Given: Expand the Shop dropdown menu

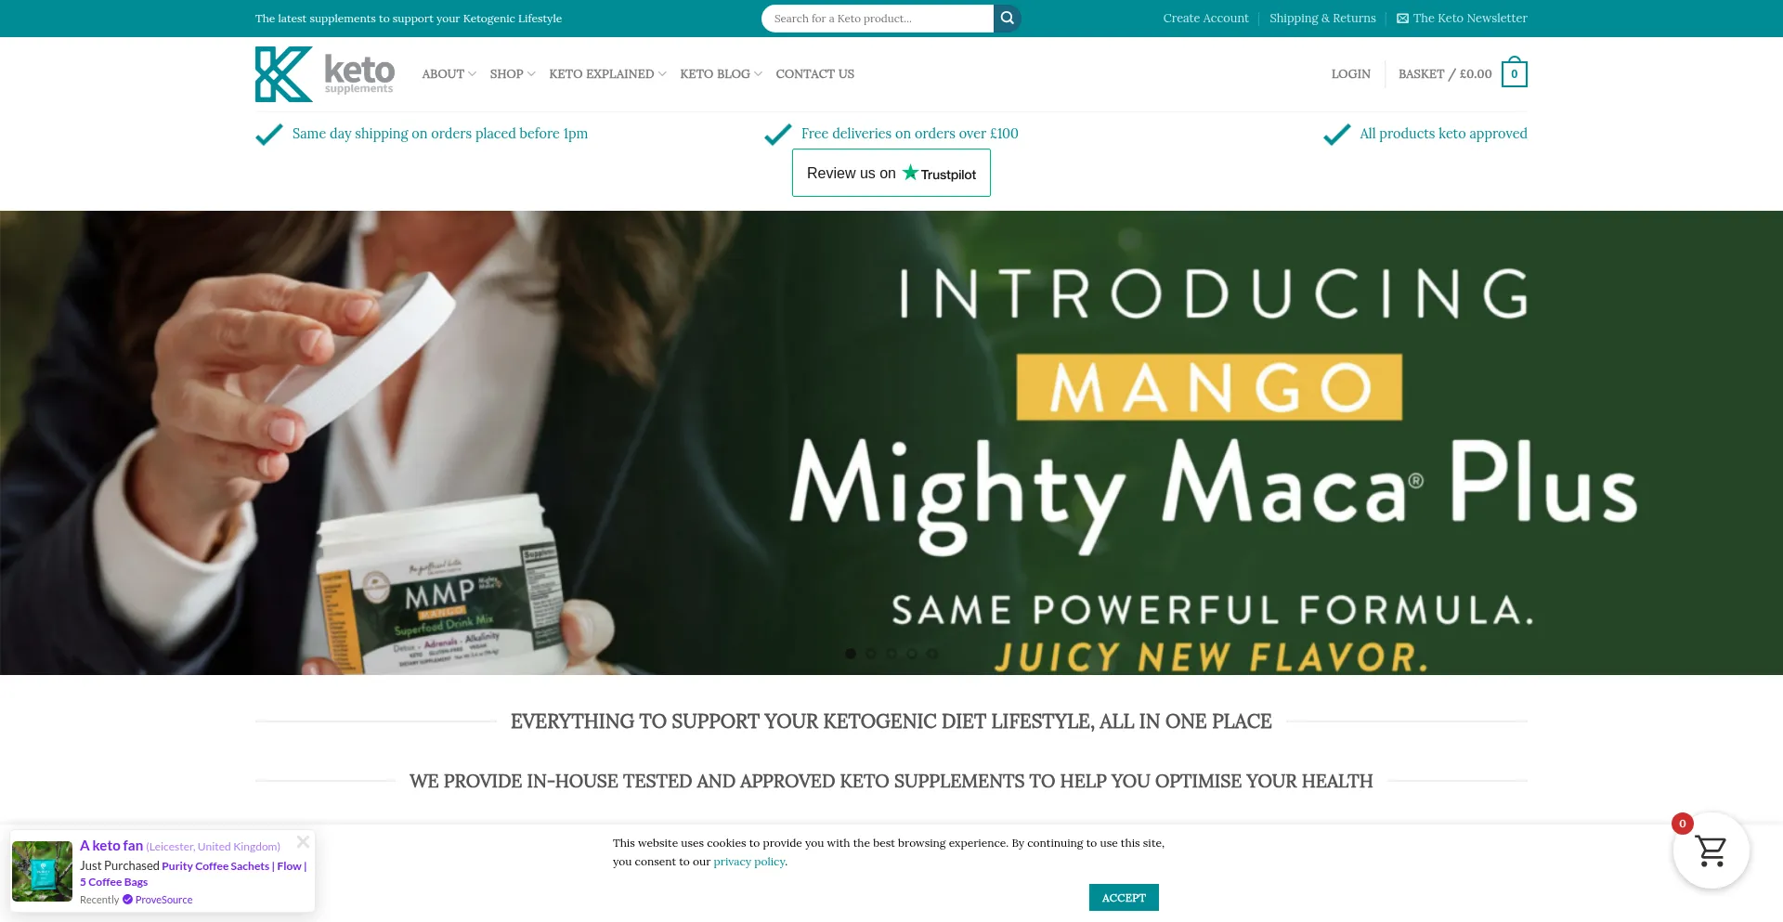Looking at the screenshot, I should tap(513, 74).
